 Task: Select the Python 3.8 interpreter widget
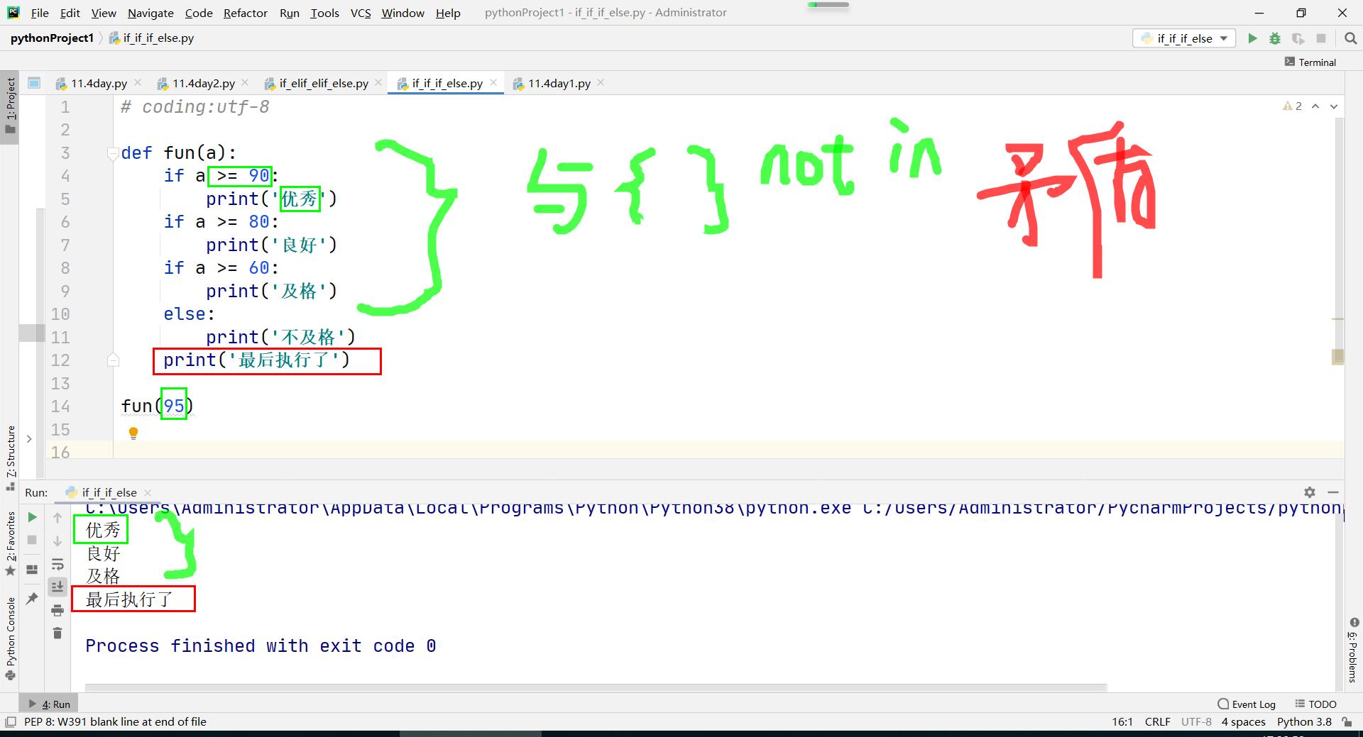click(1304, 722)
